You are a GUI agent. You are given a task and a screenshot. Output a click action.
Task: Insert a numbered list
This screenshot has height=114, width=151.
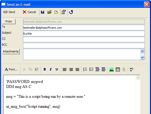(x=85, y=69)
